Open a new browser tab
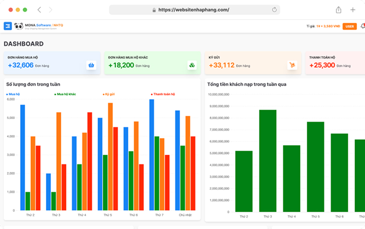 coord(353,9)
